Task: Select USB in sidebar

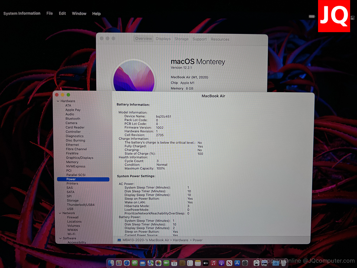Action: click(x=70, y=209)
